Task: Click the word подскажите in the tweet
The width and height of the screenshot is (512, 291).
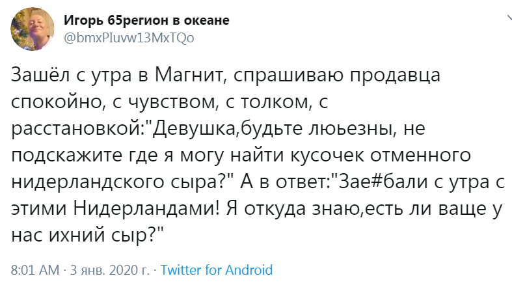Action: coord(66,156)
